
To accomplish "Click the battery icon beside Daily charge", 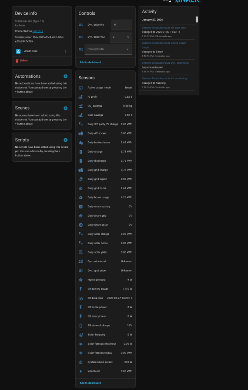I will click(81, 151).
